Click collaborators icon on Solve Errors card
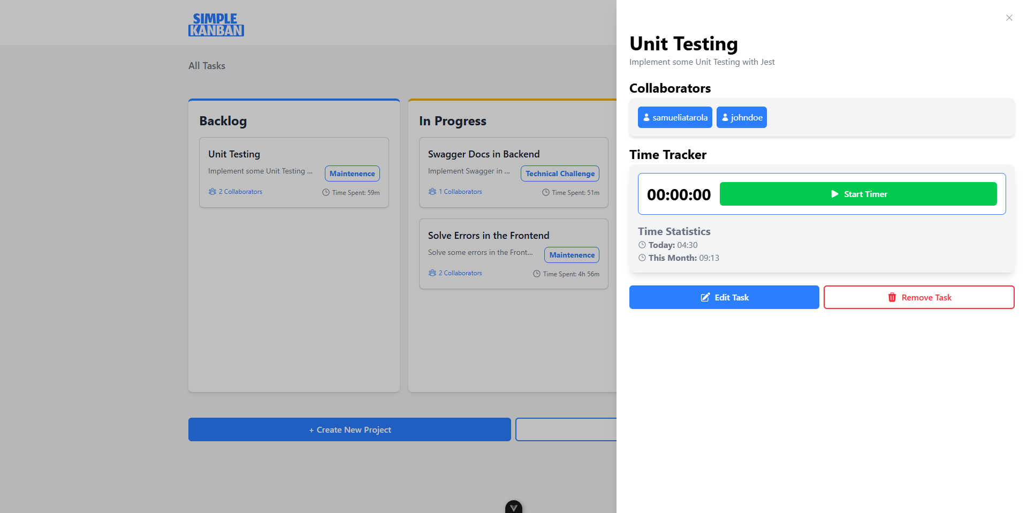This screenshot has width=1027, height=513. pos(432,273)
